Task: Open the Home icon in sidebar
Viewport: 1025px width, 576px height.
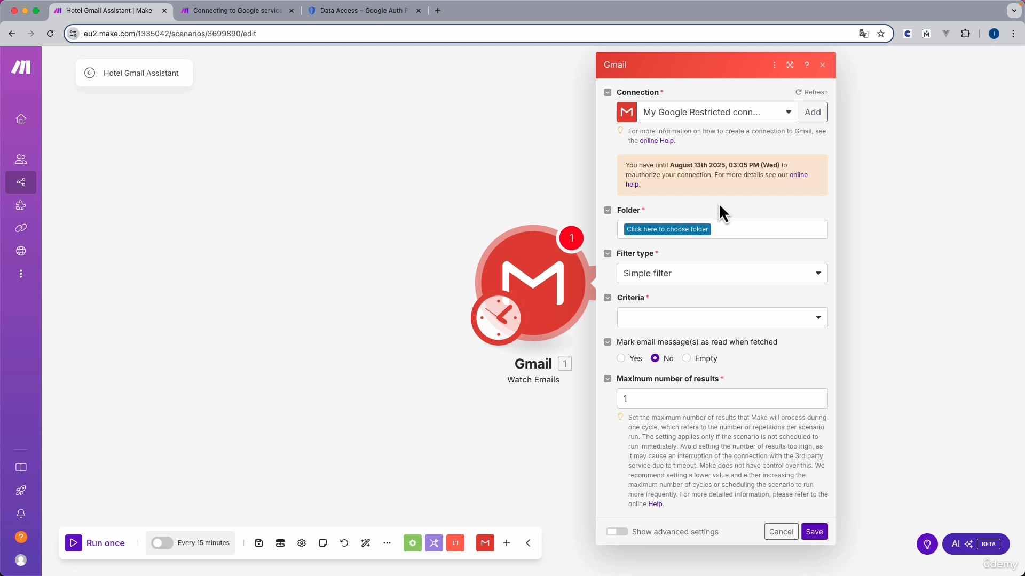Action: coord(21,118)
